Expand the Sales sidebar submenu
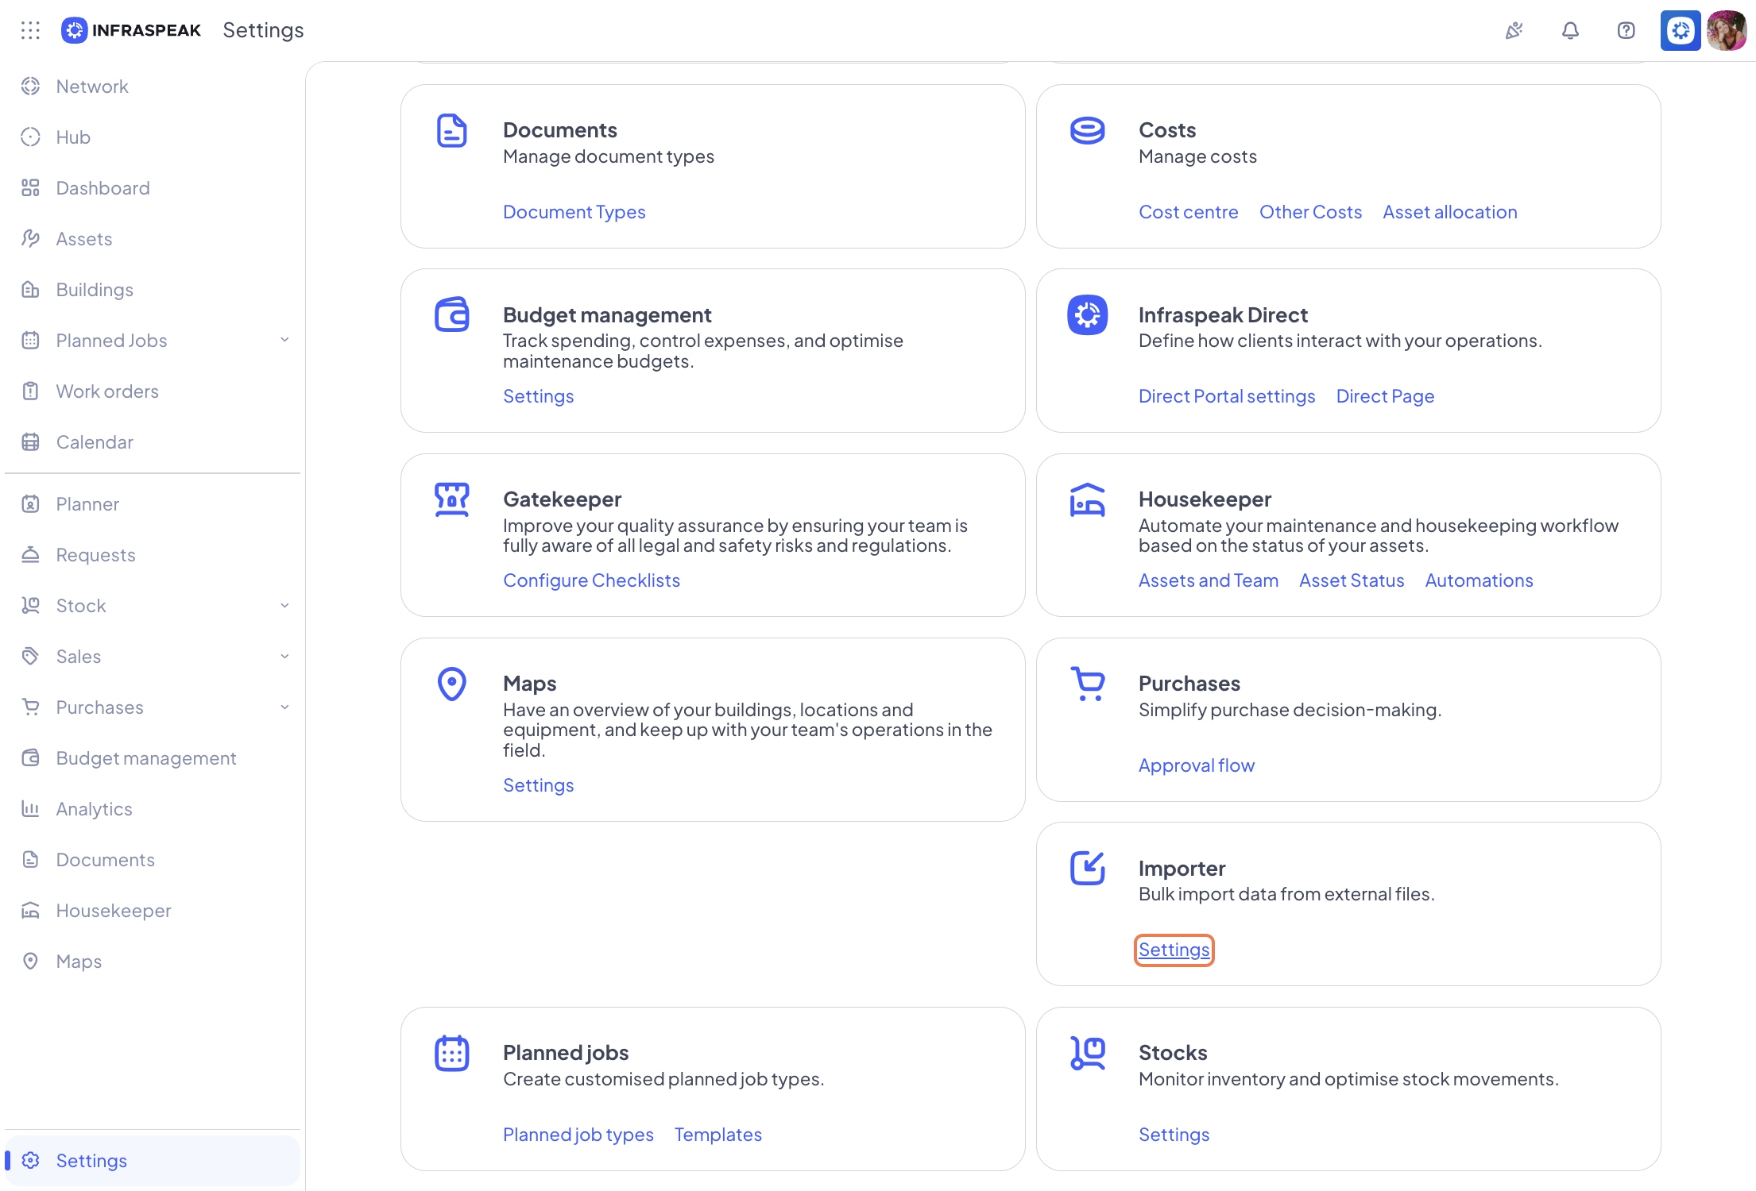Viewport: 1756px width, 1191px height. point(284,656)
